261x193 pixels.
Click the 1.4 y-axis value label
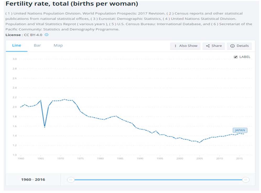(15, 136)
